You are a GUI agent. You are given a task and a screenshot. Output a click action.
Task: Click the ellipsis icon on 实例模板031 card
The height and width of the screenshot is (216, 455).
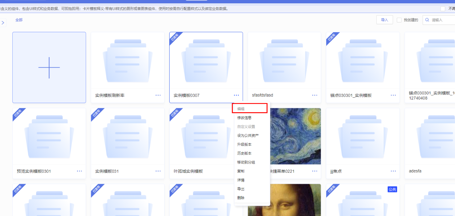tap(158, 171)
